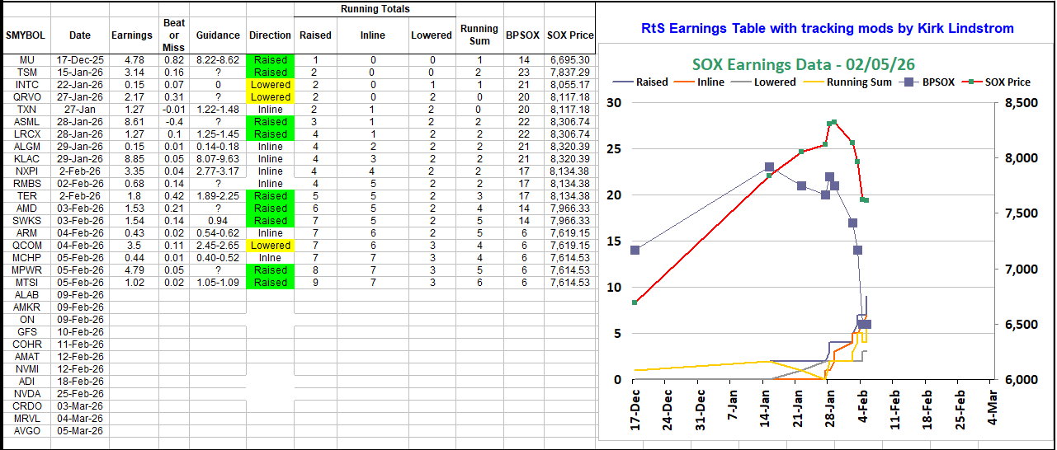
Task: Select ASML's earnings value 8.61
Action: pos(132,122)
